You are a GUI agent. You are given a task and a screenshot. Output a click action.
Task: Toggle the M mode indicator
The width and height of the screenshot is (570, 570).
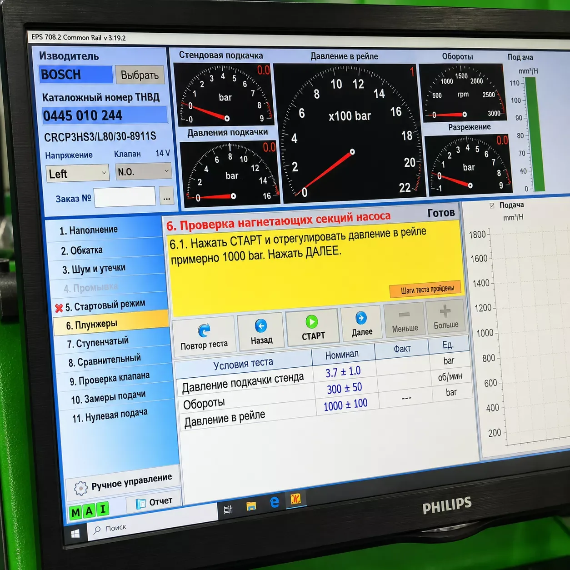click(x=75, y=513)
